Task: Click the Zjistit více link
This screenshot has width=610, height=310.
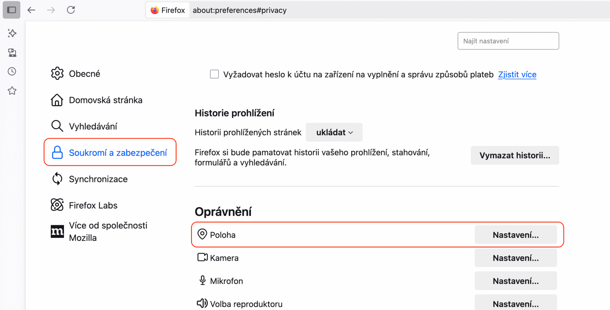Action: point(517,74)
